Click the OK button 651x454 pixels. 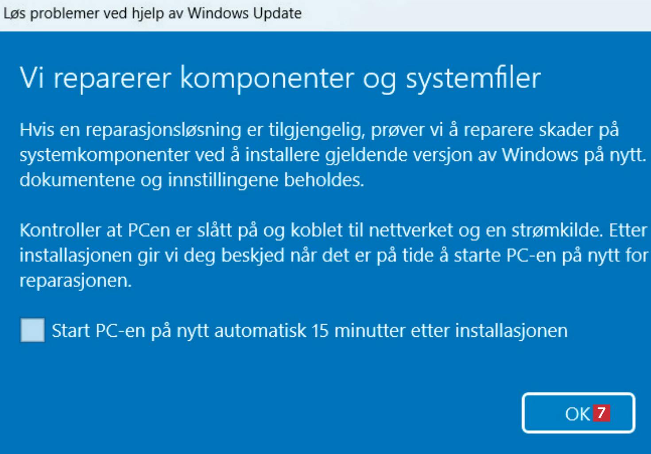pos(577,413)
